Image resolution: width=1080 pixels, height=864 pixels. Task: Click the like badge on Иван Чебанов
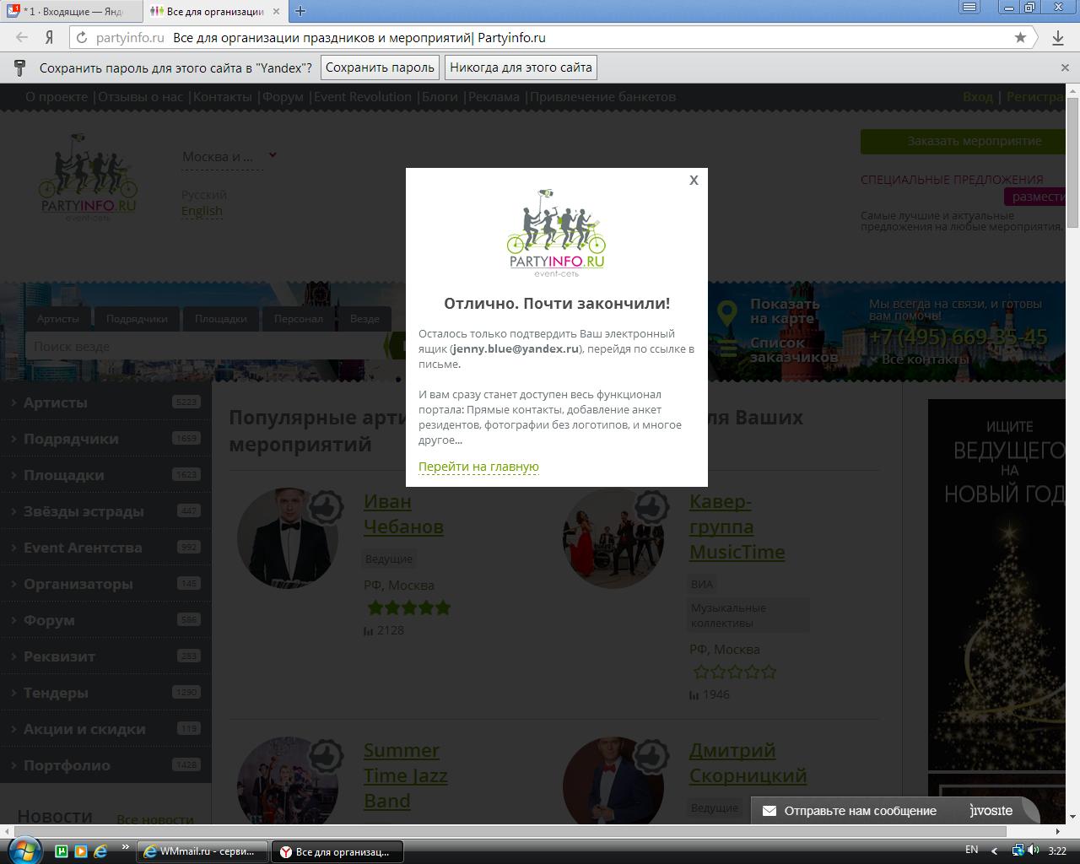326,507
